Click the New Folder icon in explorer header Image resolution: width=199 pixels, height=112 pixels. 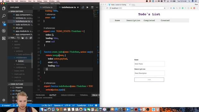click(22, 38)
